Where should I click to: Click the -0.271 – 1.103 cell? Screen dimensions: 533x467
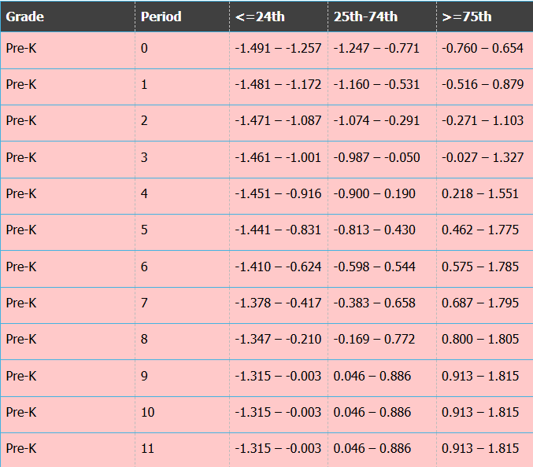(x=482, y=121)
